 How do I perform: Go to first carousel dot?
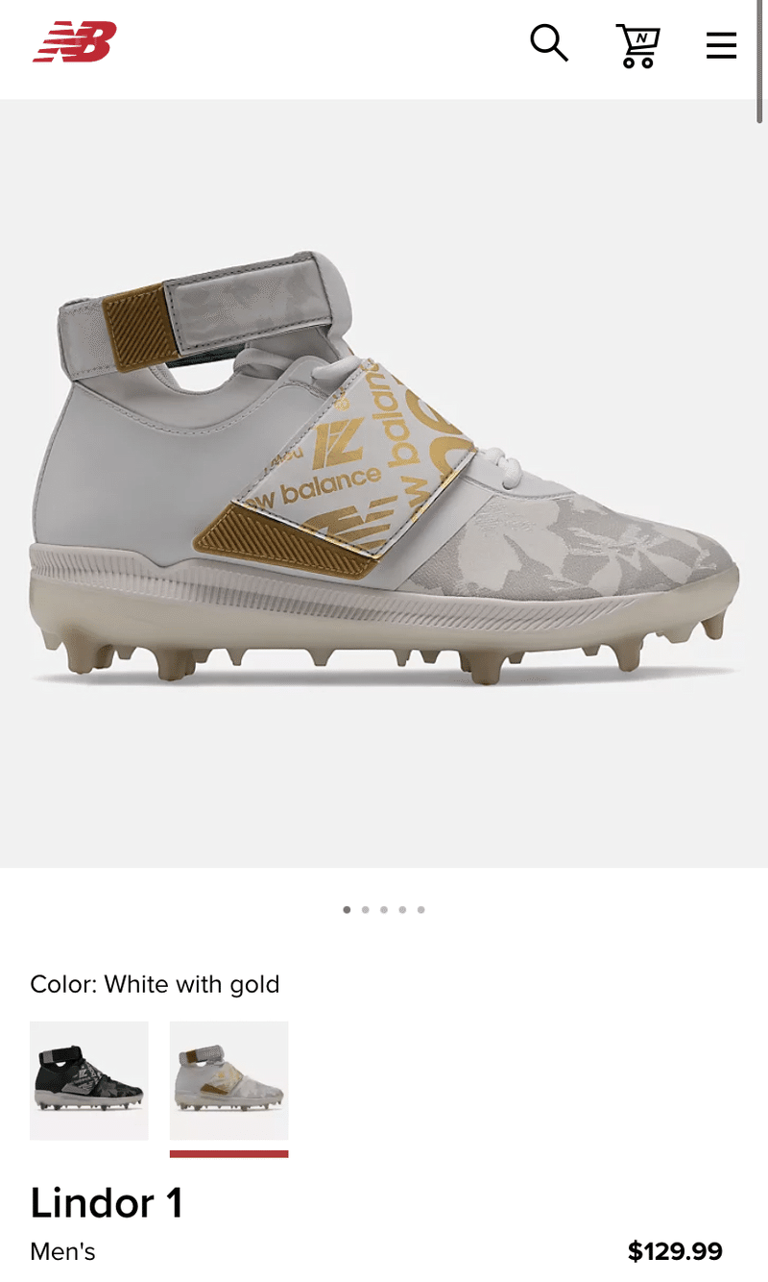pyautogui.click(x=347, y=909)
